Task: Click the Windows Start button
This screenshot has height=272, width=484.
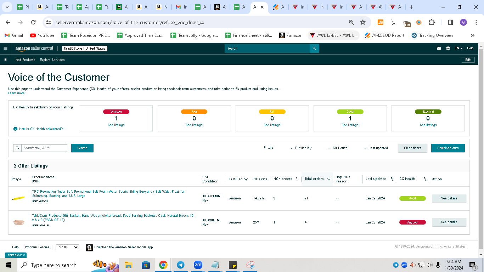Action: click(x=9, y=265)
